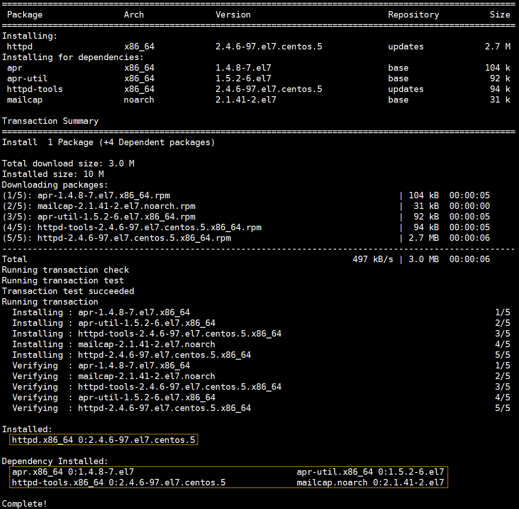
Task: Click 'httpd-tools.x86_64 0:2.4.6-97.el7.centos.5' dependency entry
Action: (119, 482)
